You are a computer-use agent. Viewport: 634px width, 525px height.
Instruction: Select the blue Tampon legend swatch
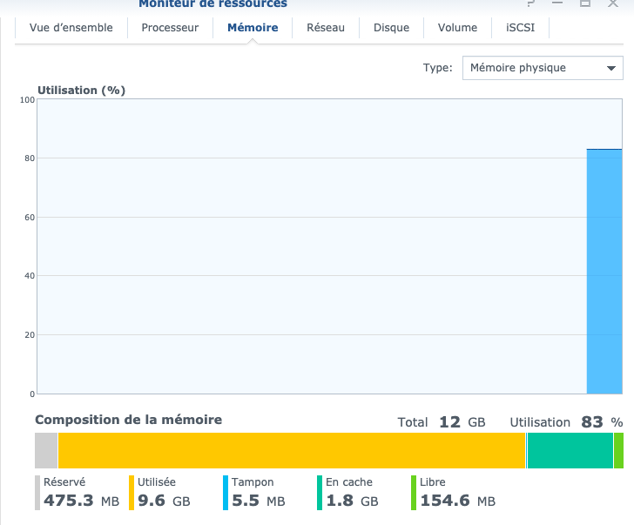[226, 492]
